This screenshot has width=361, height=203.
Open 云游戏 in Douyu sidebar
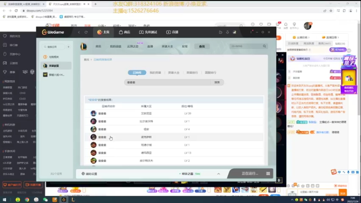11,63
